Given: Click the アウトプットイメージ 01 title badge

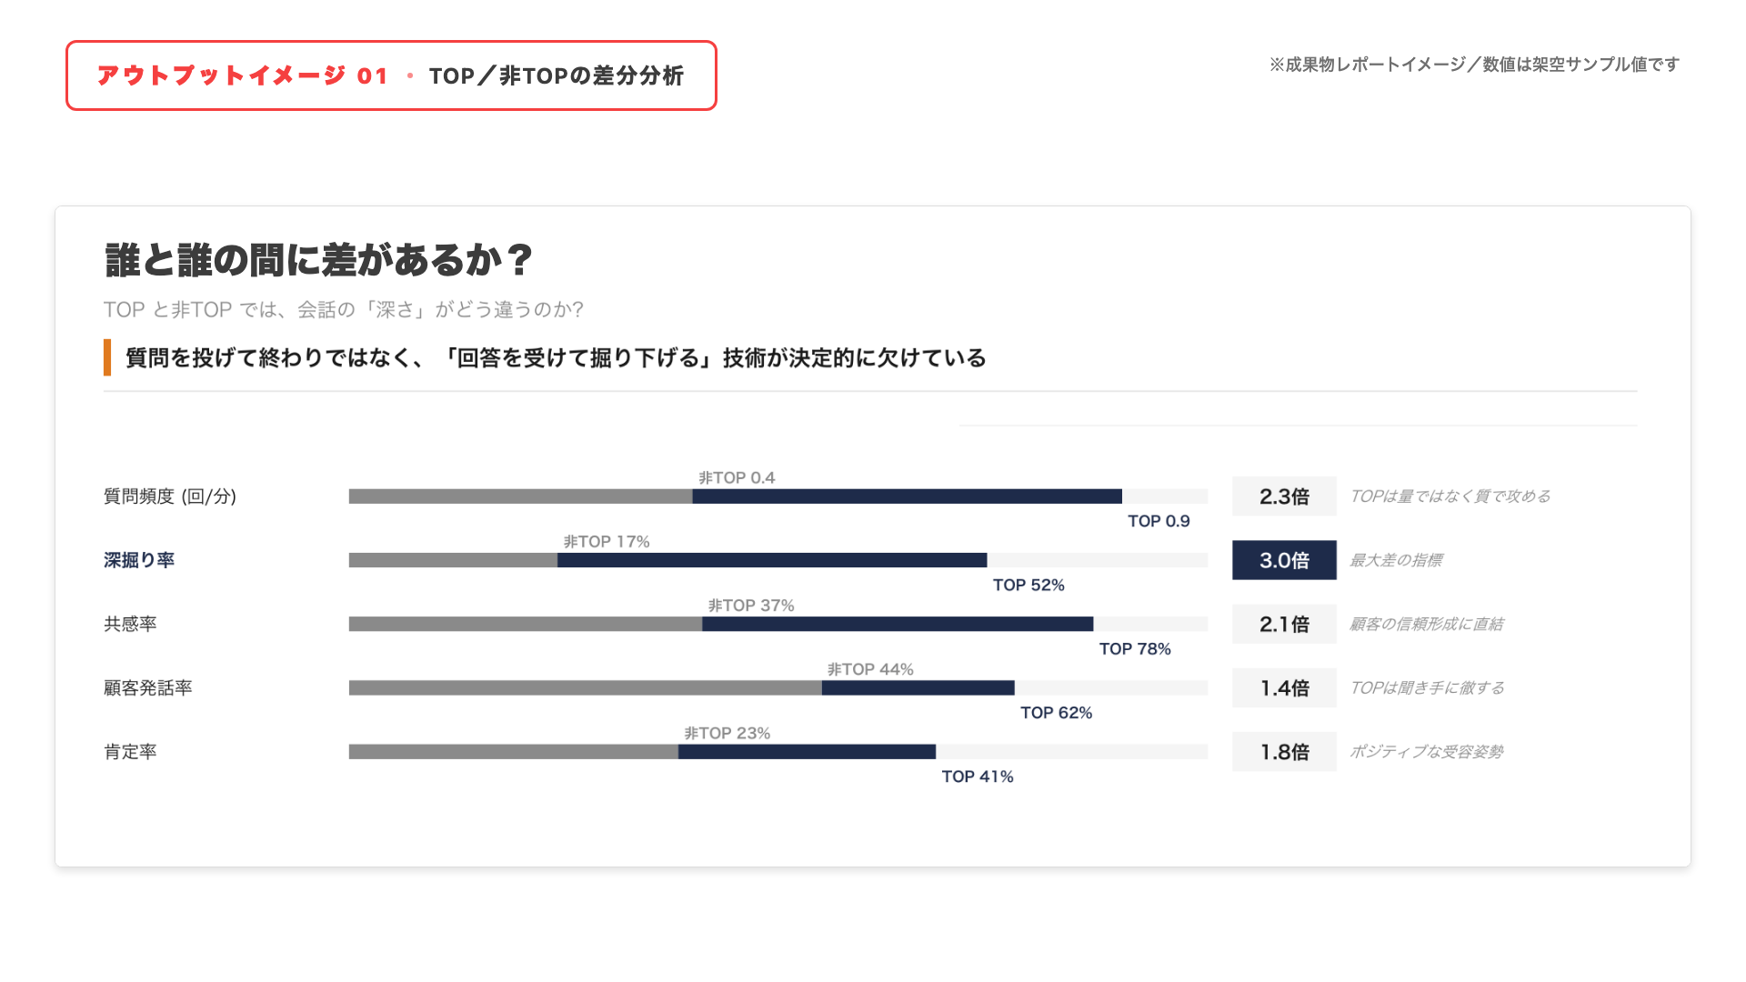Looking at the screenshot, I should pos(391,75).
